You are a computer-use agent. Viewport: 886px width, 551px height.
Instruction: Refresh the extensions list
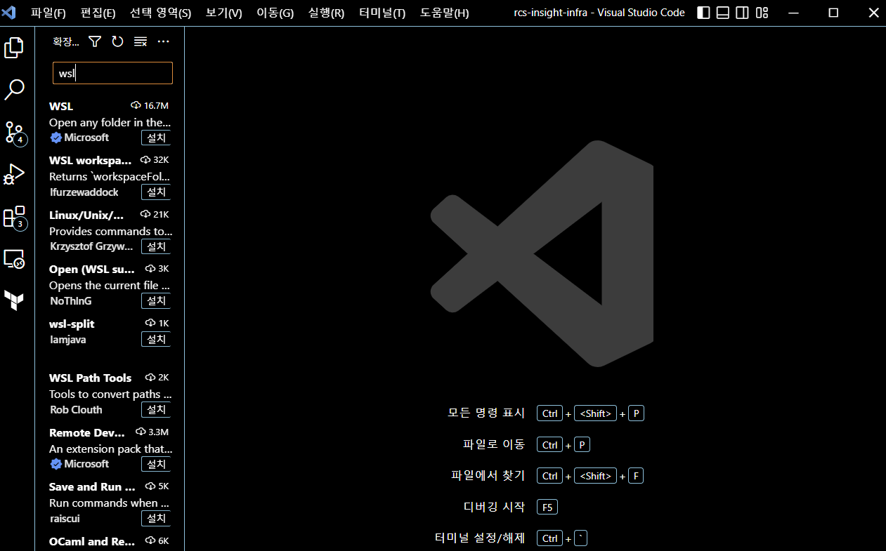pyautogui.click(x=117, y=42)
